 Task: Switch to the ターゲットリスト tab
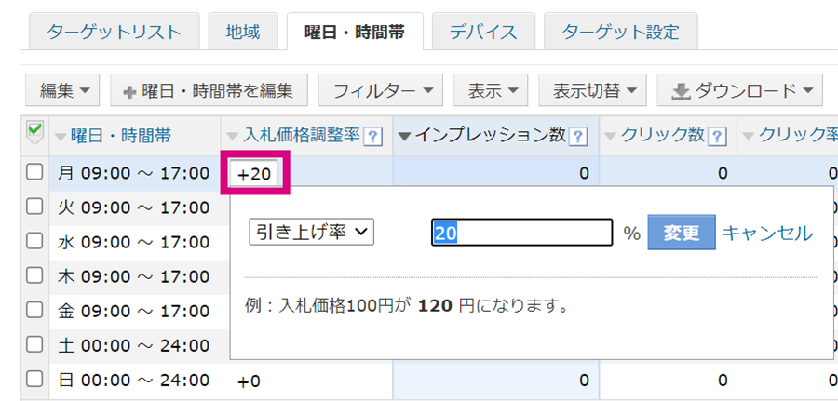[x=115, y=32]
